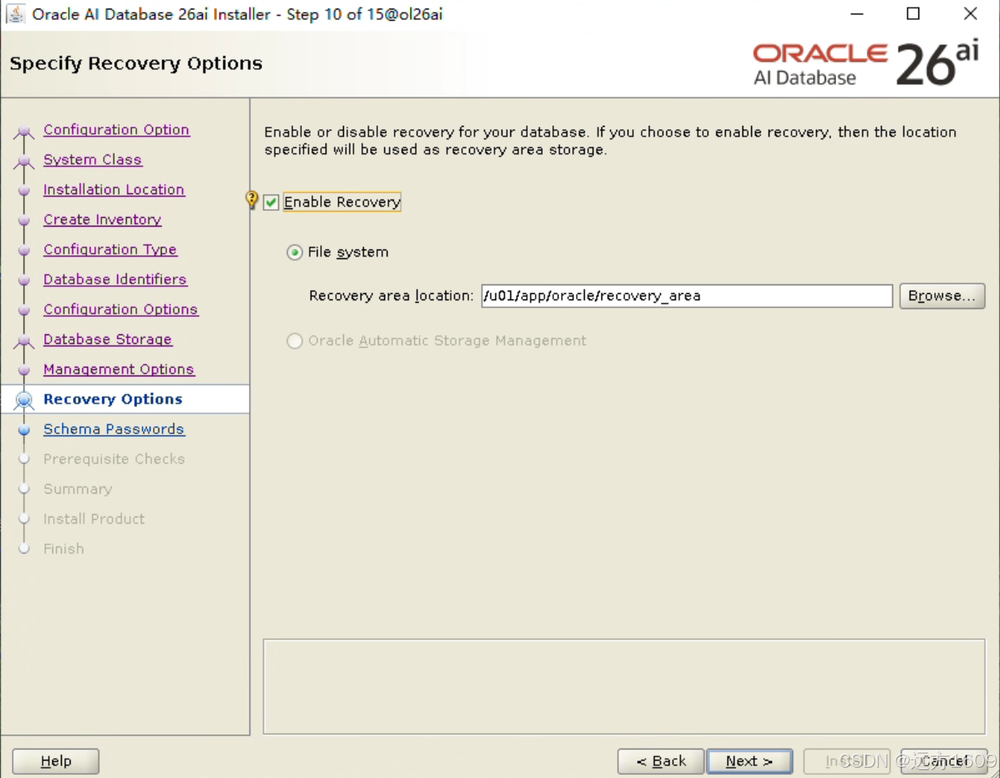
Task: Click the Next button
Action: 750,761
